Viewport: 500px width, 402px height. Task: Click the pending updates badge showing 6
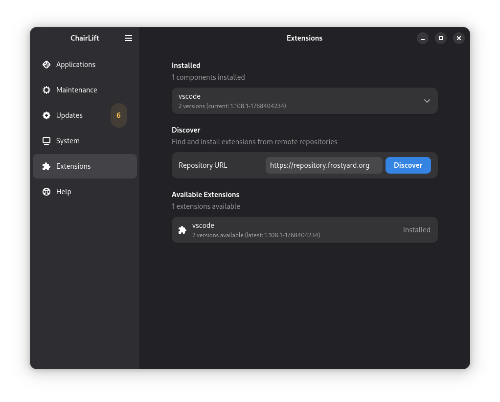[118, 115]
